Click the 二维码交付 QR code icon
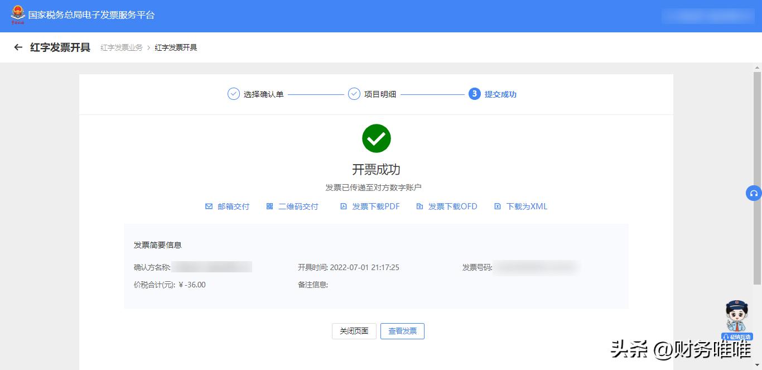 point(269,206)
